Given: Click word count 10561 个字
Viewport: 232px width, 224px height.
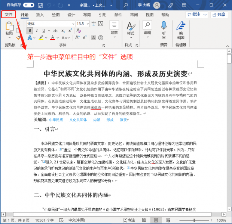Looking at the screenshot, I should (44, 220).
